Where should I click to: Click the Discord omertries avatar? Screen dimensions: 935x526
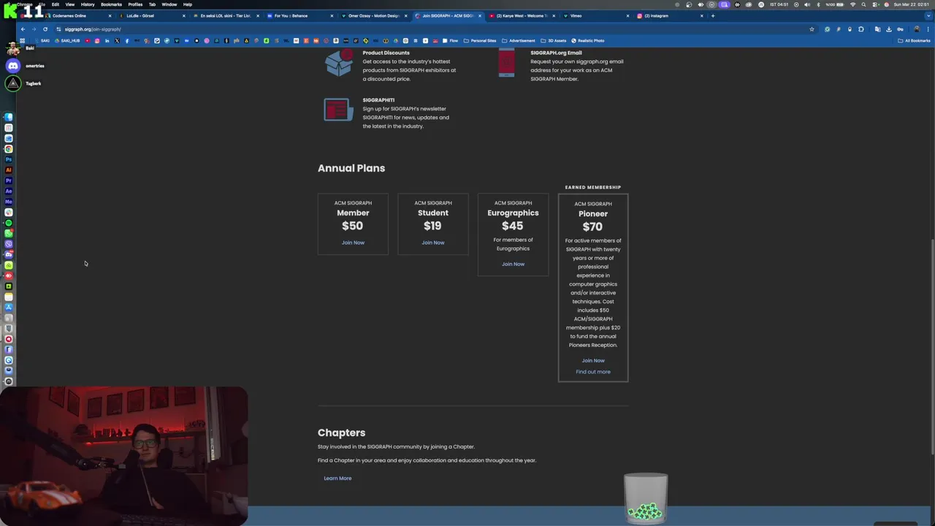pyautogui.click(x=13, y=66)
